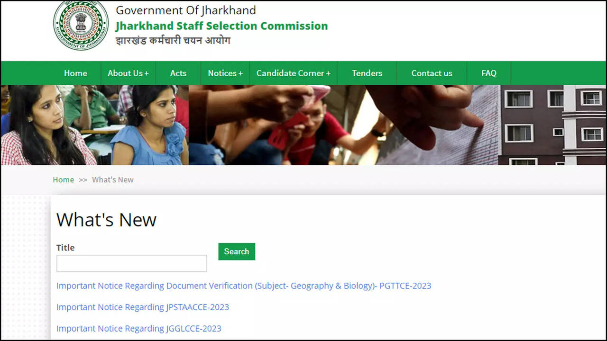Image resolution: width=607 pixels, height=341 pixels.
Task: Click the Jharkhand government emblem logo
Action: click(x=81, y=25)
